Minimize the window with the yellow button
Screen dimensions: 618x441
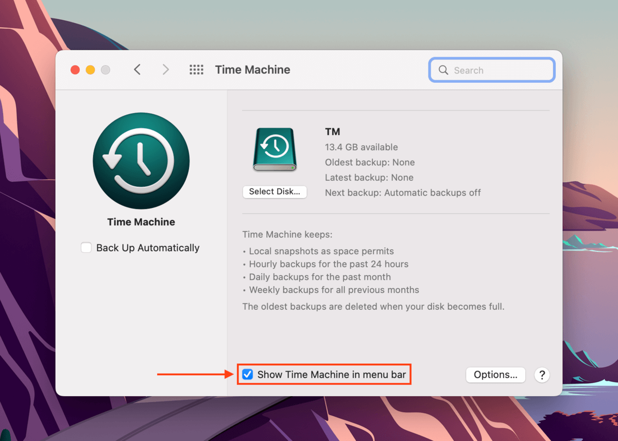click(x=90, y=70)
